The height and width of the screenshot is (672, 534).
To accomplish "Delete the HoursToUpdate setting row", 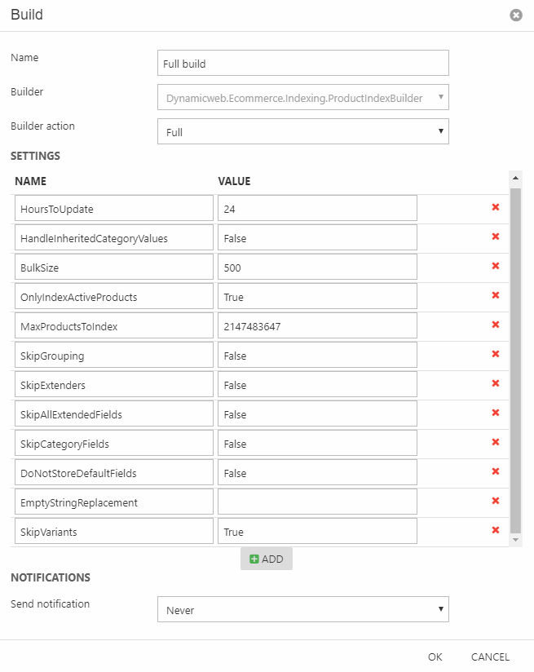I will 495,208.
